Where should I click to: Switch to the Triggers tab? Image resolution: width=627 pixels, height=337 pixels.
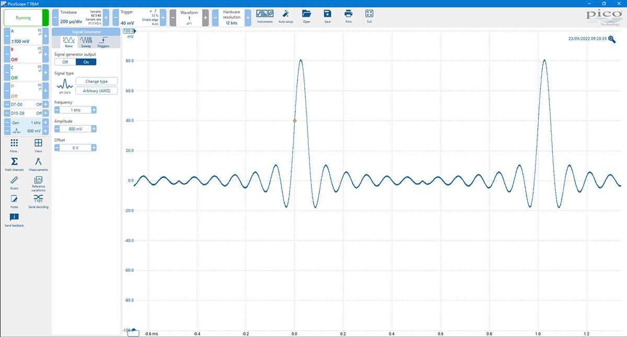(x=103, y=41)
